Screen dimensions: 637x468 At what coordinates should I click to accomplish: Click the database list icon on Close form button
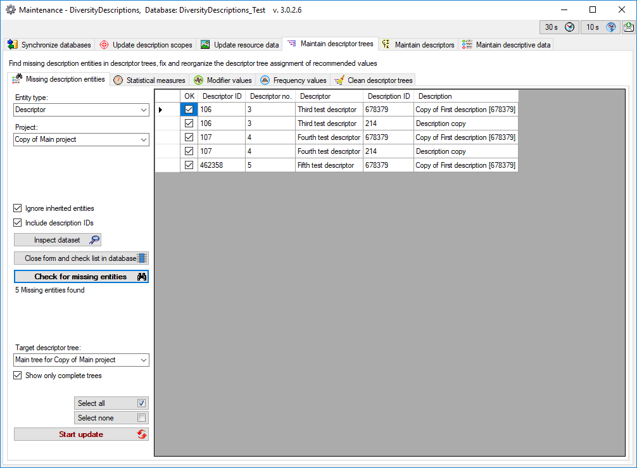click(x=142, y=258)
